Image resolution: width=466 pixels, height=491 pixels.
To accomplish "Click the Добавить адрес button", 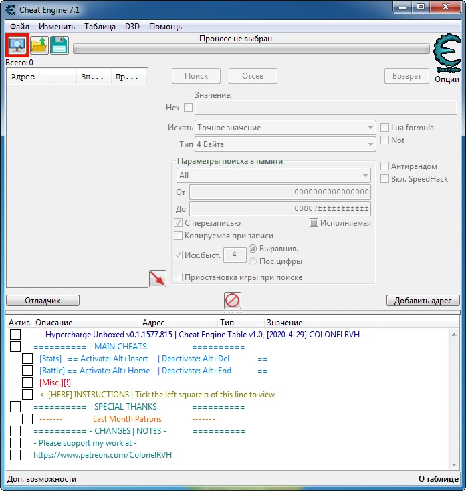I will (x=423, y=301).
